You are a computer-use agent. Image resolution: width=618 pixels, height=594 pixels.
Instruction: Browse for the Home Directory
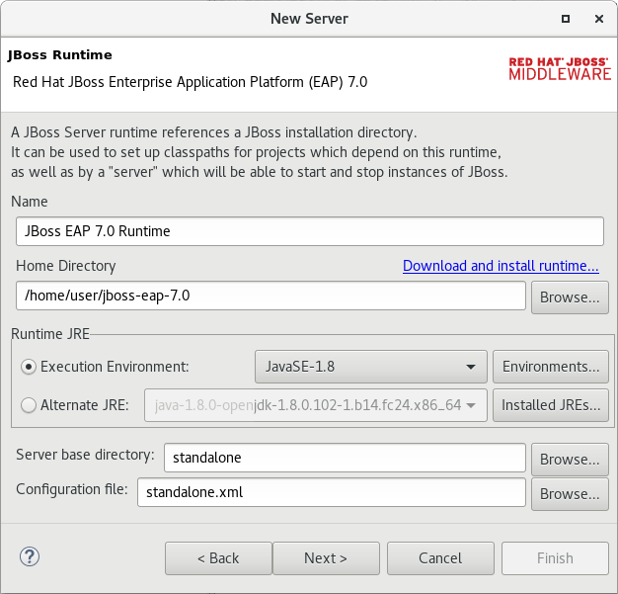coord(570,297)
